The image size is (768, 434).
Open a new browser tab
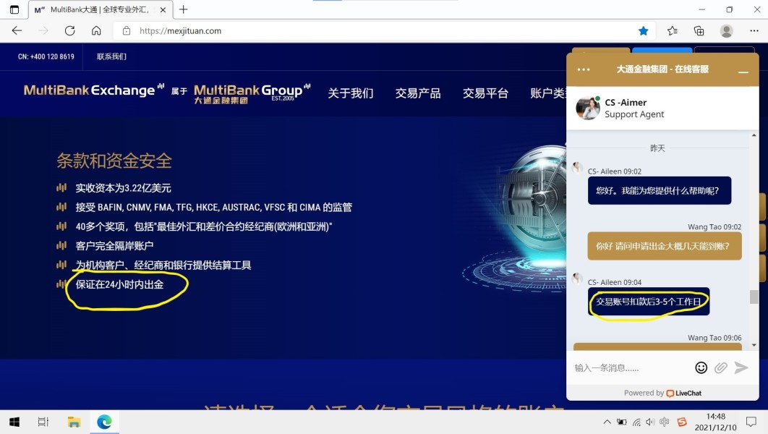[183, 9]
